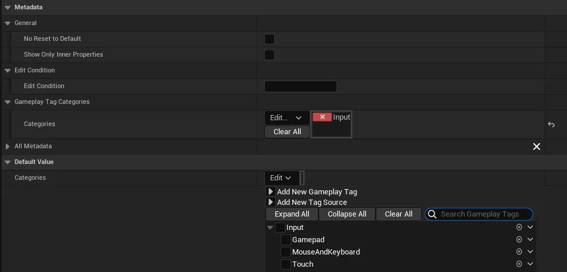The height and width of the screenshot is (272, 567).
Task: Check the MouseAndKeyboard tag checkbox
Action: click(286, 252)
